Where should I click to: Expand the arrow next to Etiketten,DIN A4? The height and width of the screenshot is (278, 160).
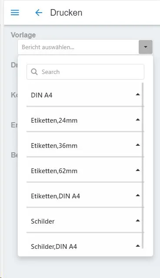pyautogui.click(x=138, y=195)
